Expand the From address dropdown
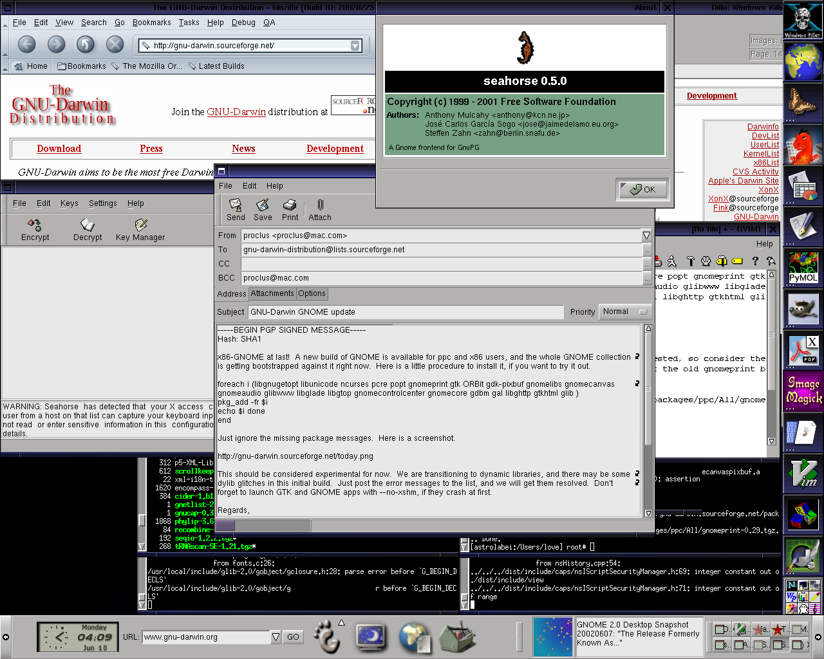 click(646, 236)
